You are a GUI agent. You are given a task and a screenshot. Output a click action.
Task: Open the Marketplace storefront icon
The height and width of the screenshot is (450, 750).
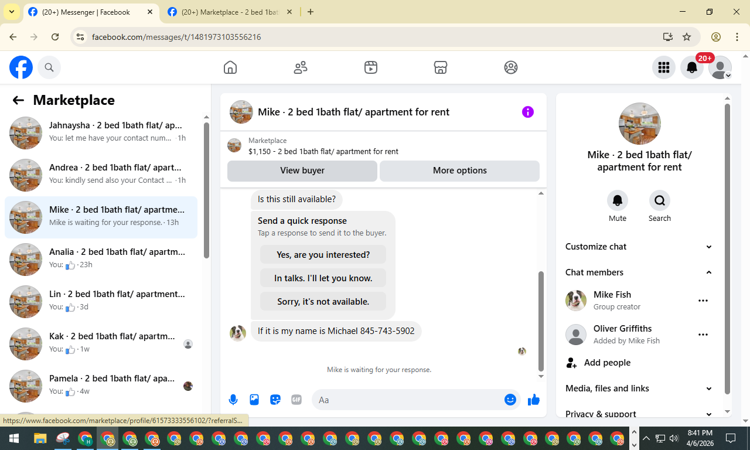441,67
